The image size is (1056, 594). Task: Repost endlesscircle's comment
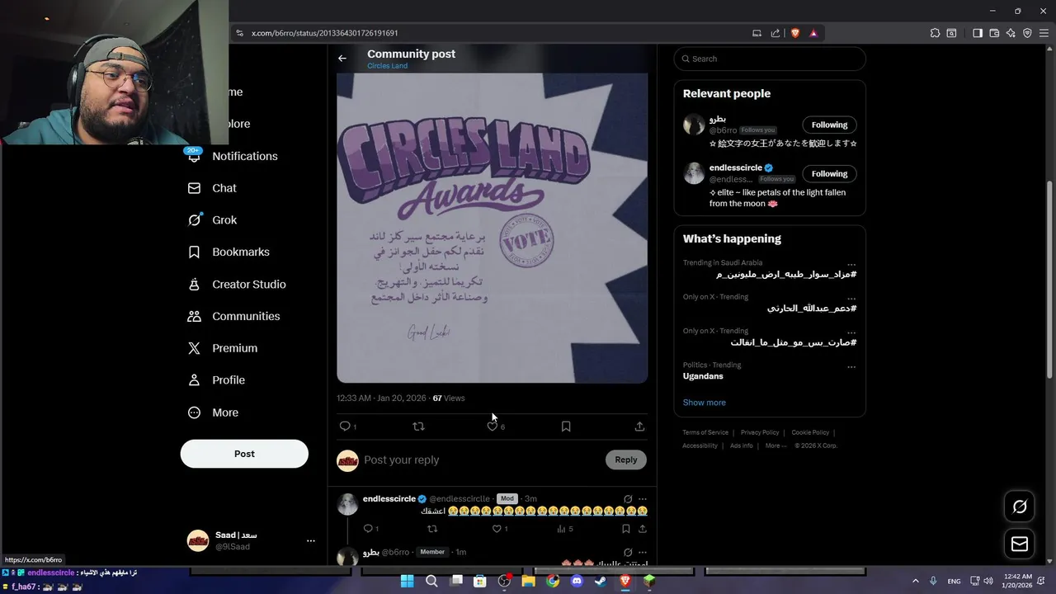tap(432, 529)
